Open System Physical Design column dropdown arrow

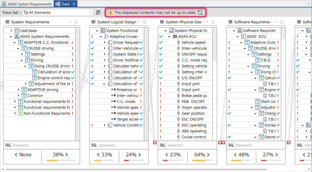[x=207, y=22]
